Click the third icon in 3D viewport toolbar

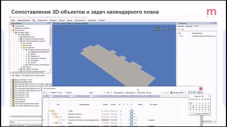[166, 29]
